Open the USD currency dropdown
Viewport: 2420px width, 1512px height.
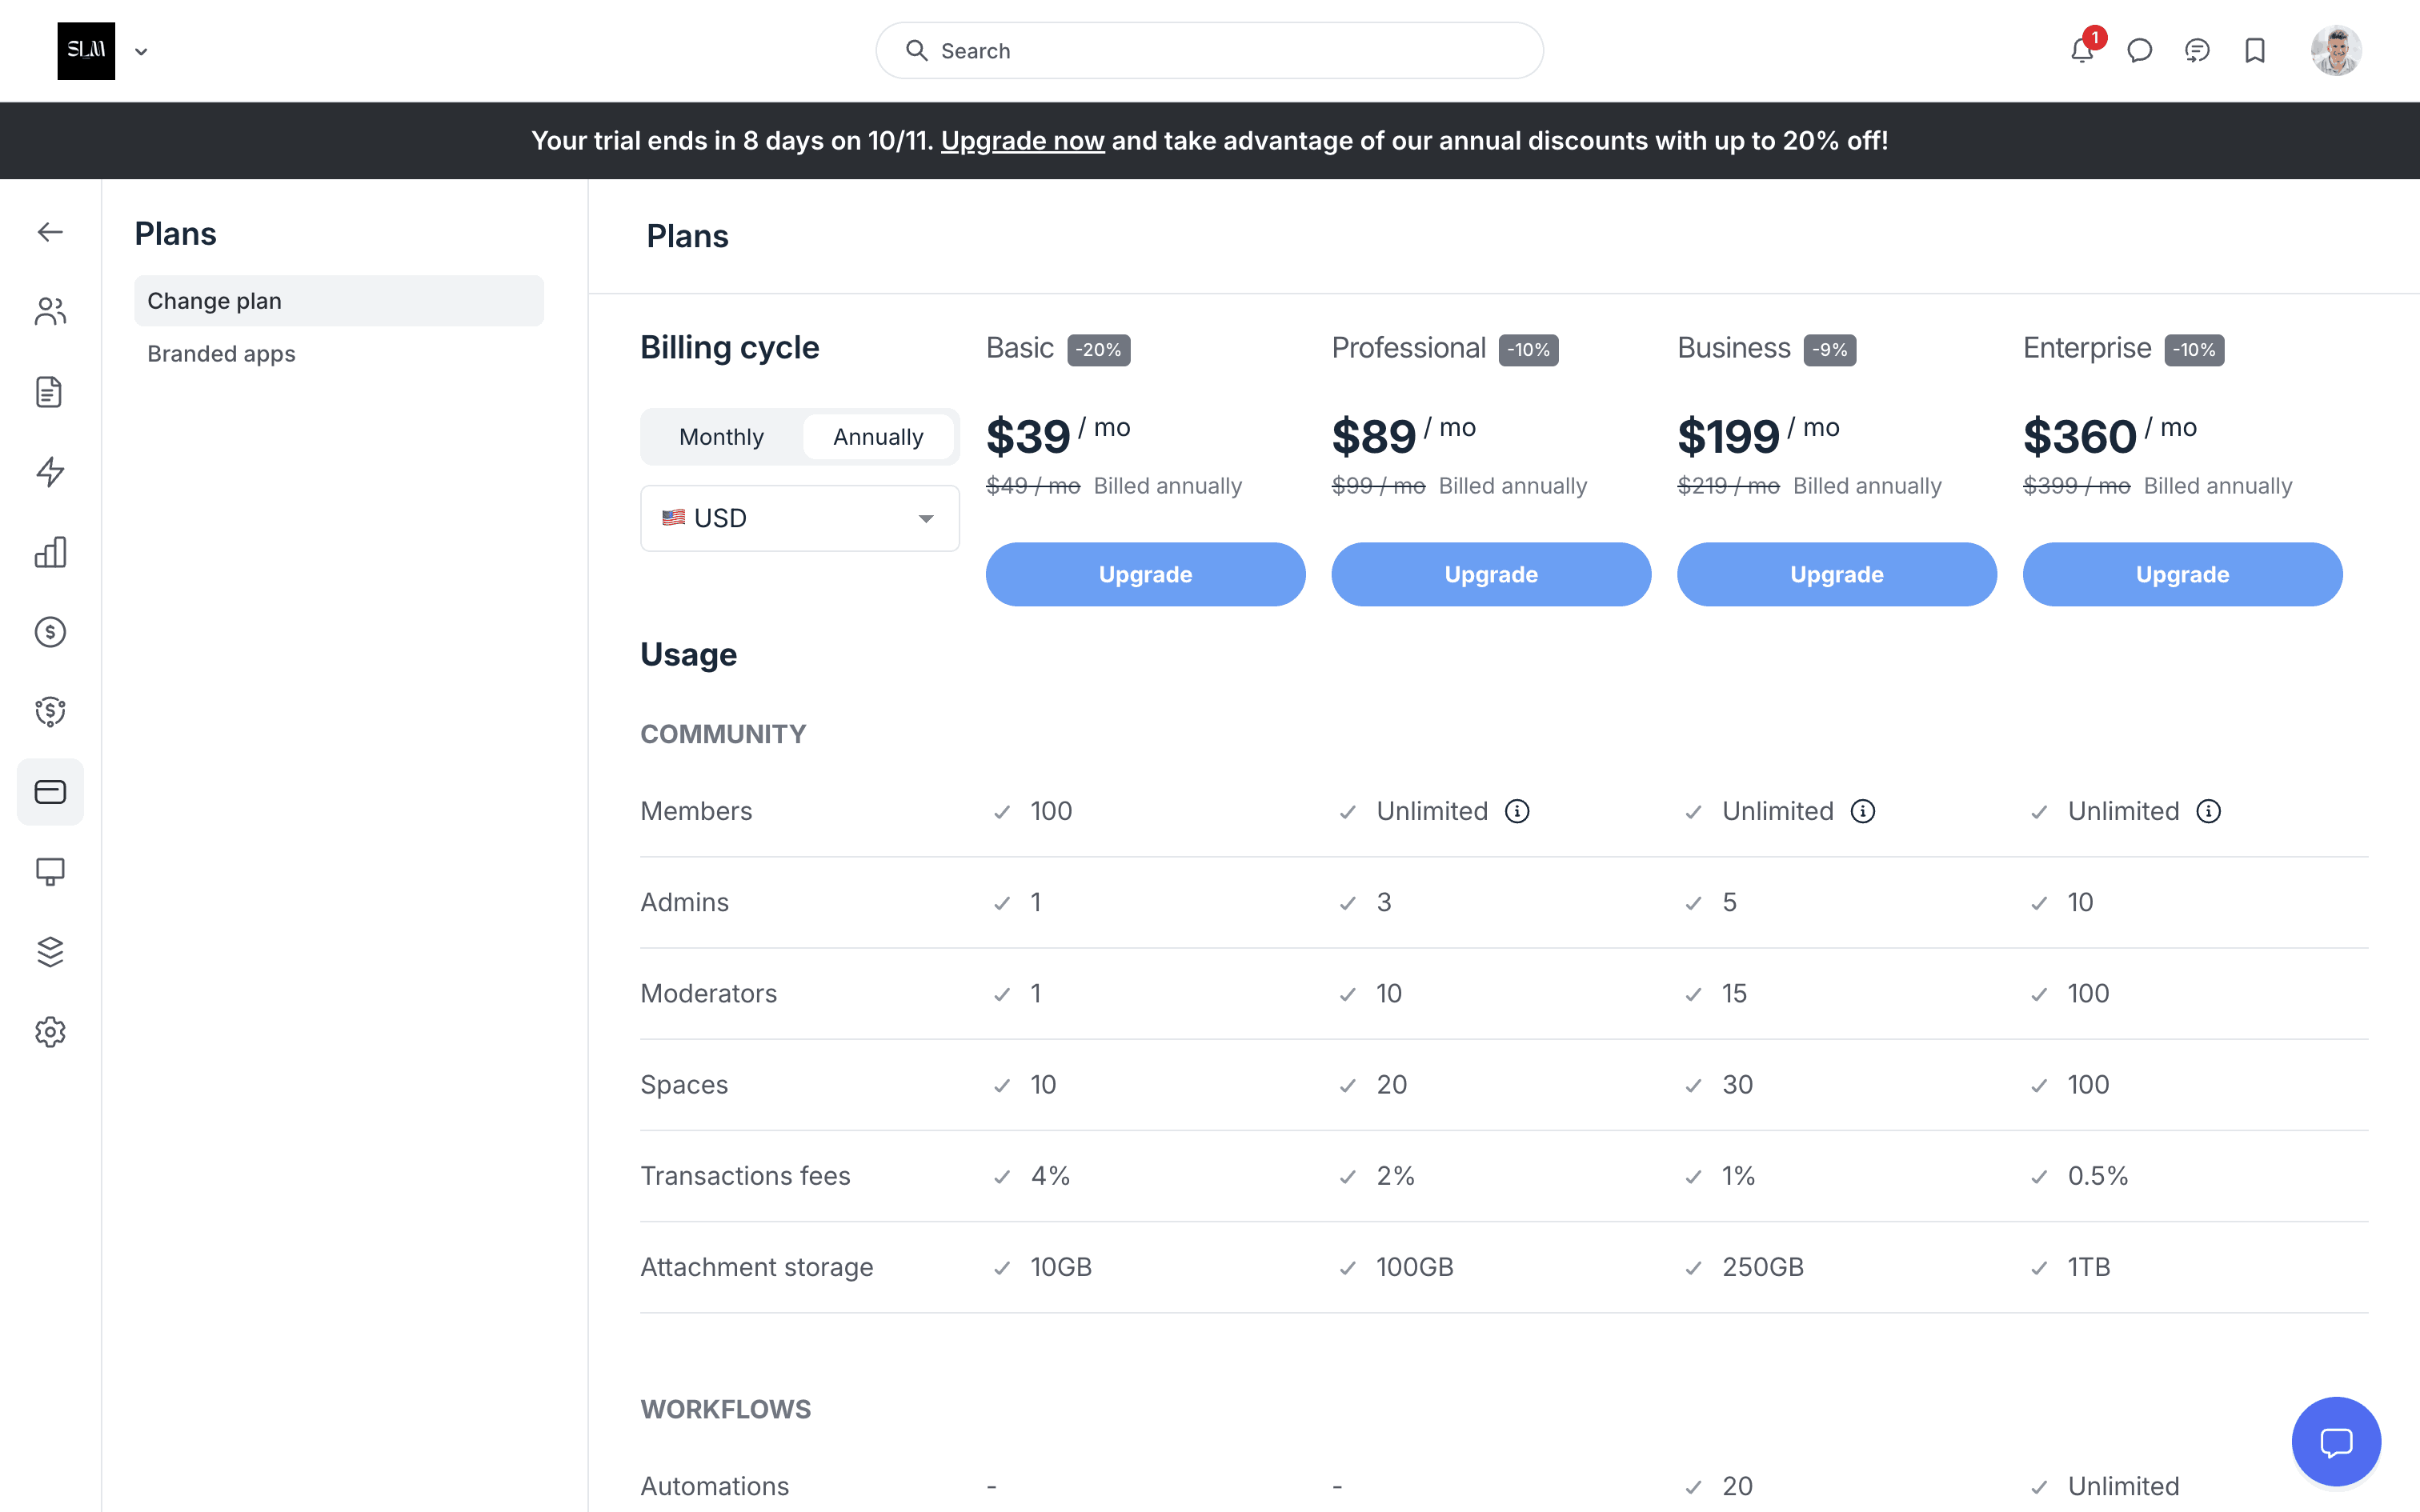pyautogui.click(x=799, y=518)
